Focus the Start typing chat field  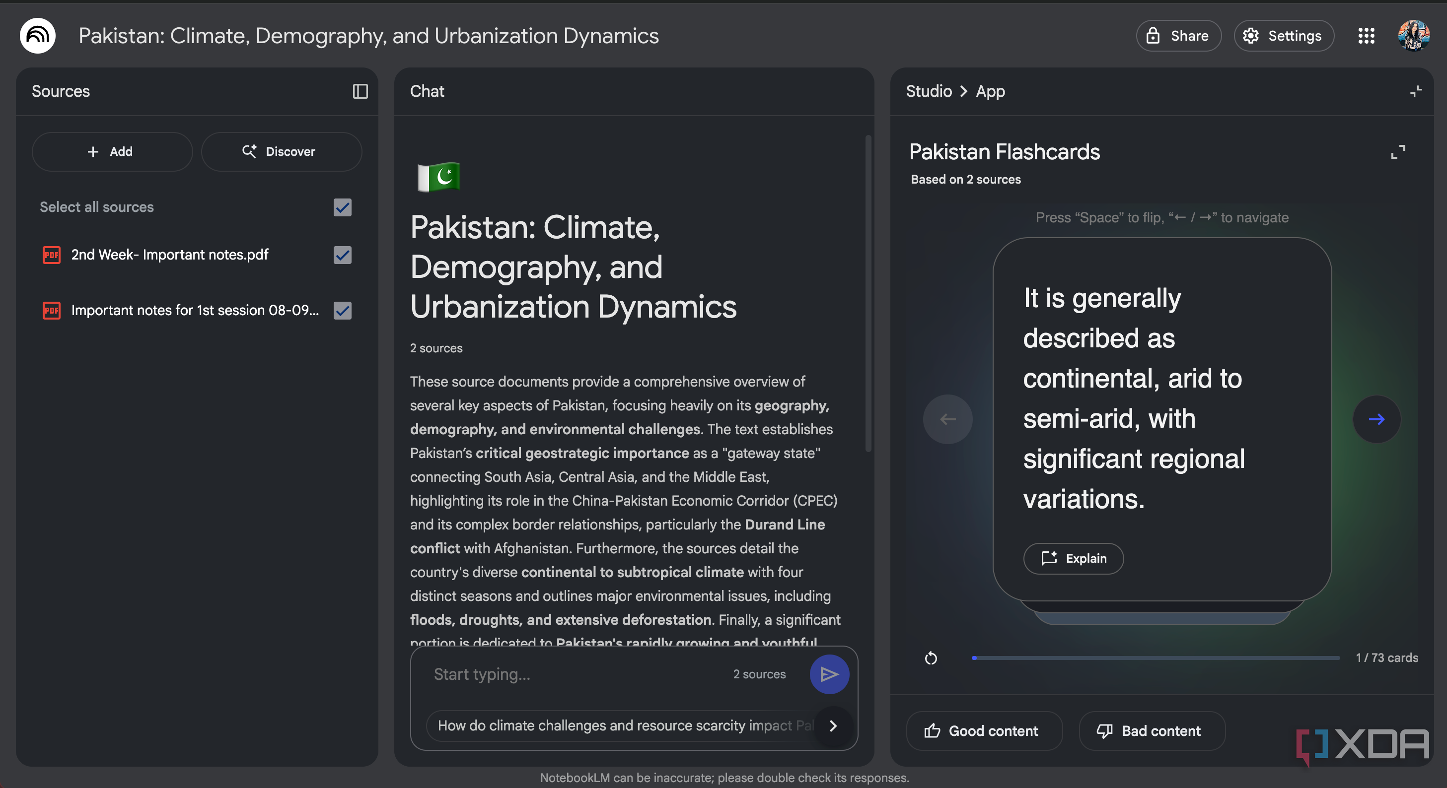pos(579,674)
